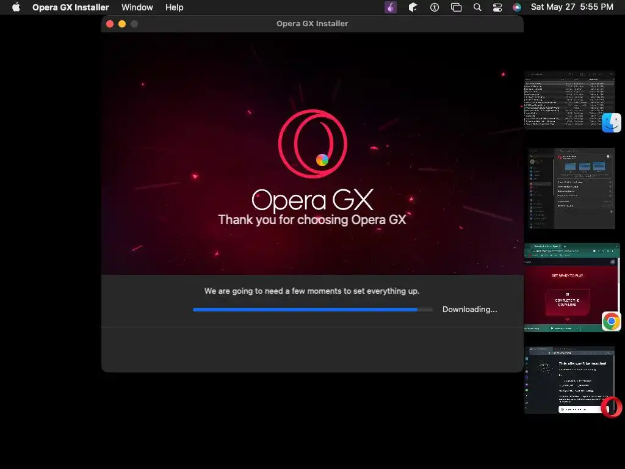Click the download progress bar
Viewport: 625px width, 469px height.
click(312, 310)
